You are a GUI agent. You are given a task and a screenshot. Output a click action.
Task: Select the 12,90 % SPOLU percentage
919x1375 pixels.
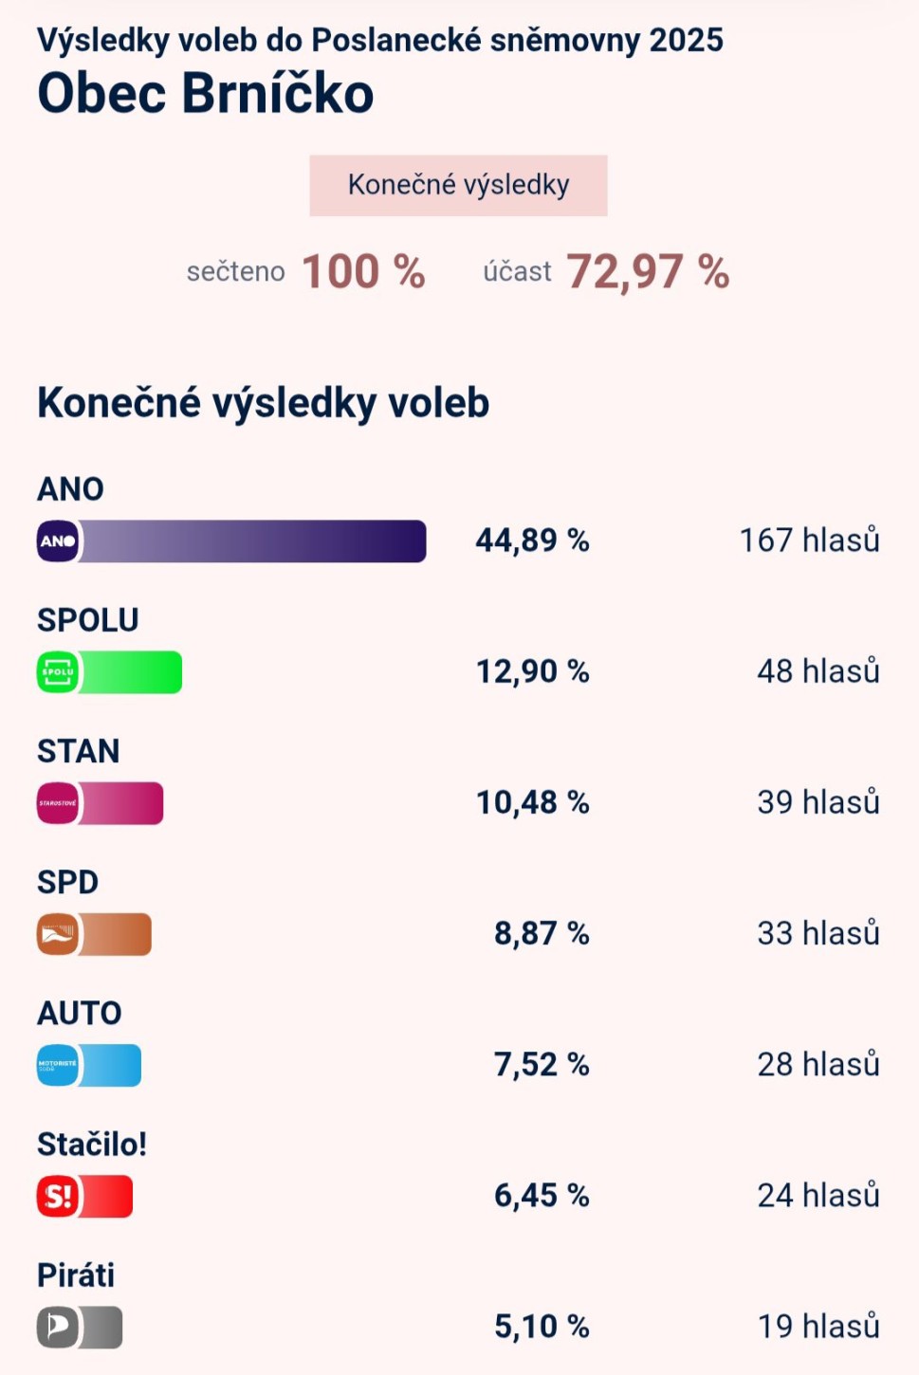[532, 671]
